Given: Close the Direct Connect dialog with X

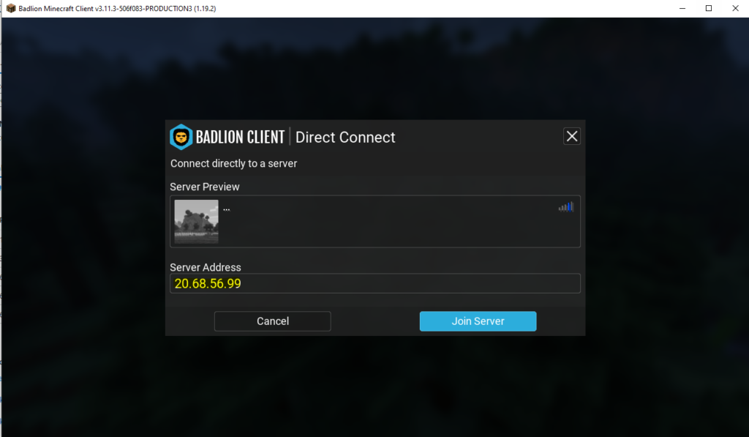Looking at the screenshot, I should point(572,136).
